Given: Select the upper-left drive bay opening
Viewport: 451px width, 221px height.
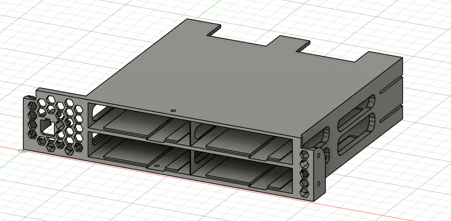Looking at the screenshot, I should (x=139, y=125).
